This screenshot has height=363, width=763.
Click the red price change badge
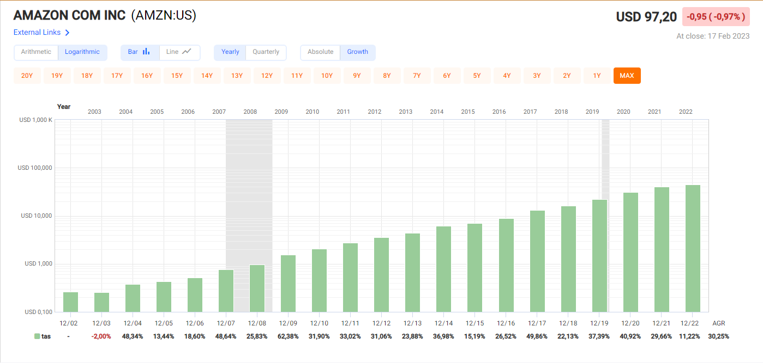[x=716, y=17]
